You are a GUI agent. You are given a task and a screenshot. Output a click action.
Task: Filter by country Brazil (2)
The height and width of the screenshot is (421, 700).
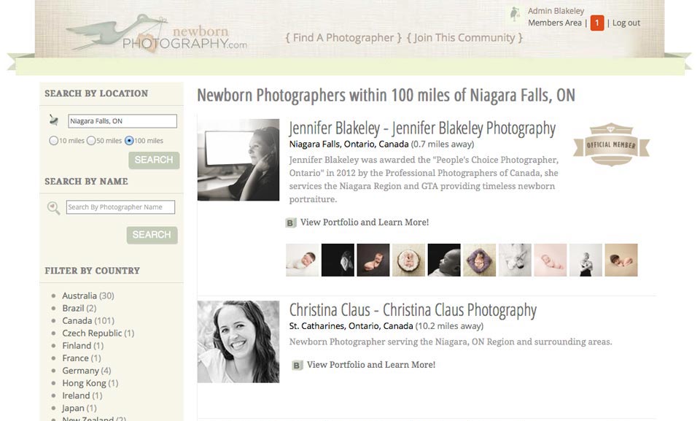(79, 309)
